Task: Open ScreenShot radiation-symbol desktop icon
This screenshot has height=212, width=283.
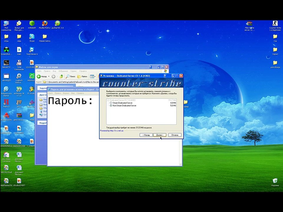Action: (6, 51)
